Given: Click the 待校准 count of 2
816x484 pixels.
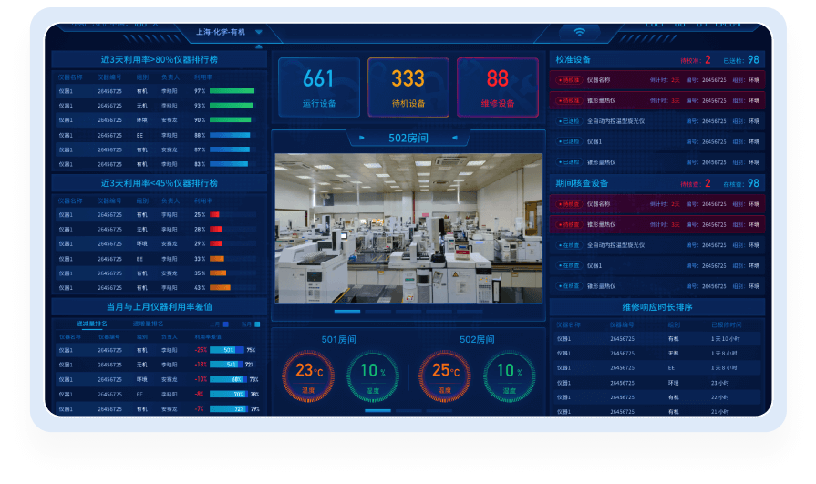Looking at the screenshot, I should pos(708,60).
